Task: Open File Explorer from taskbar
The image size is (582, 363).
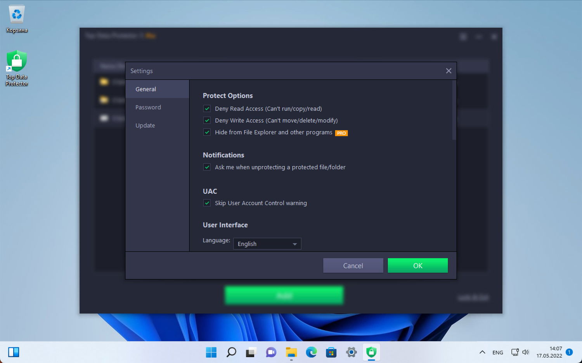Action: 291,352
